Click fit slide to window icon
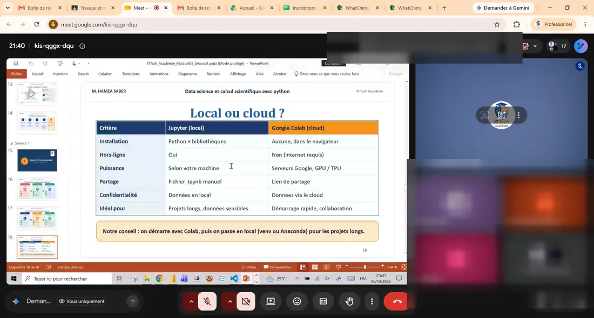The height and width of the screenshot is (318, 594). [x=404, y=267]
